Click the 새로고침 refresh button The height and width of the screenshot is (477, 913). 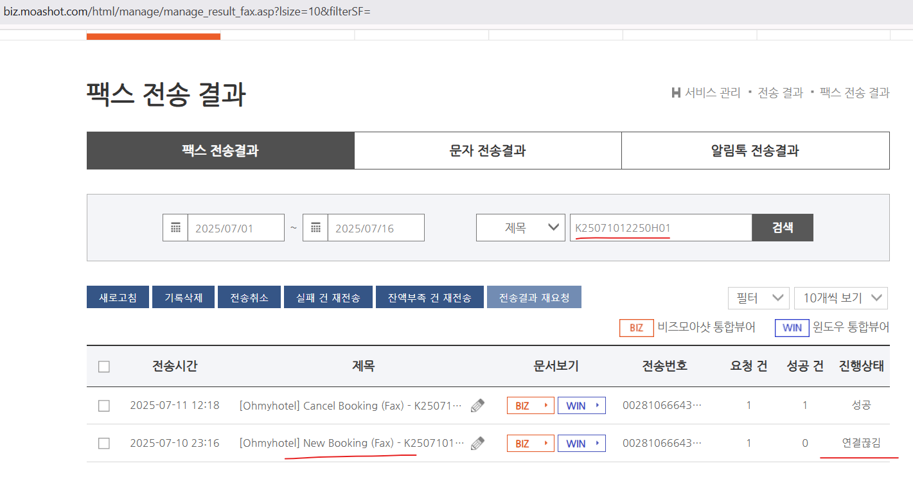click(x=118, y=298)
